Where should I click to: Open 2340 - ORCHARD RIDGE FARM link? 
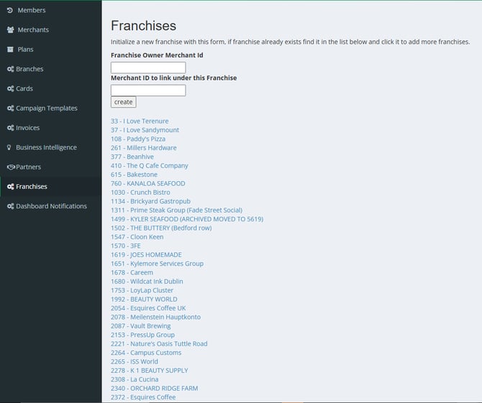point(154,388)
